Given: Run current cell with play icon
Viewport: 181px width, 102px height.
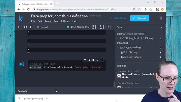Looking at the screenshot, I should [31, 27].
